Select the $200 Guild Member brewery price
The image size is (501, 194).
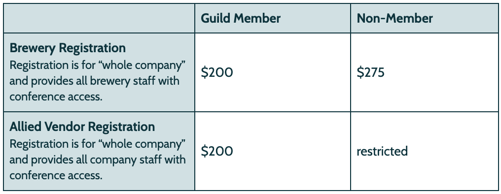pyautogui.click(x=217, y=72)
